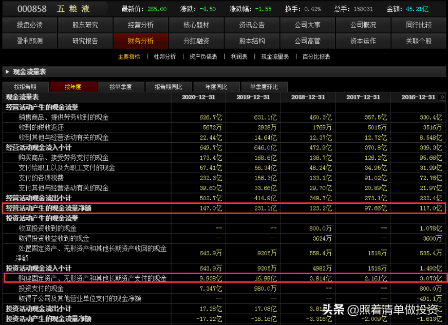
Task: Switch to the 按年度 view tab
Action: pyautogui.click(x=72, y=87)
